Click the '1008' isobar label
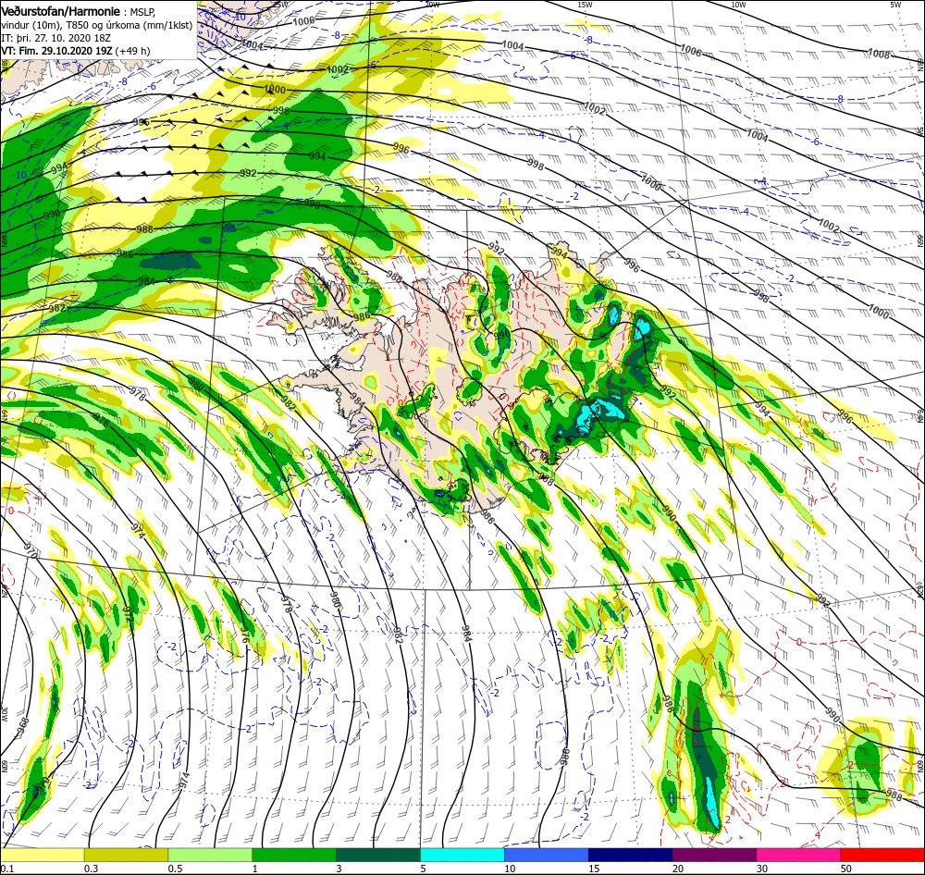 879,54
